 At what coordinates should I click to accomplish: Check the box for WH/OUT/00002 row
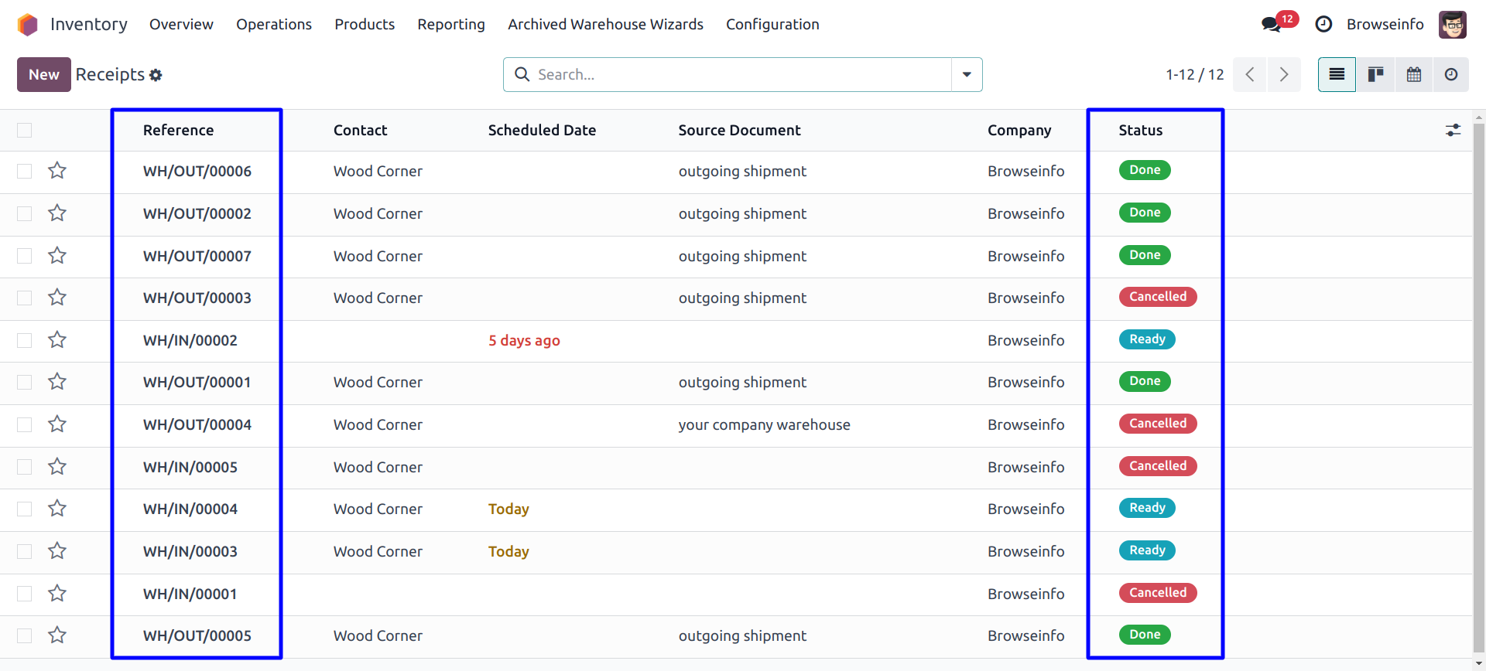25,213
